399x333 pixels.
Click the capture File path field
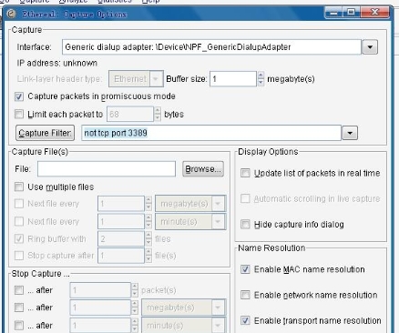click(x=107, y=169)
